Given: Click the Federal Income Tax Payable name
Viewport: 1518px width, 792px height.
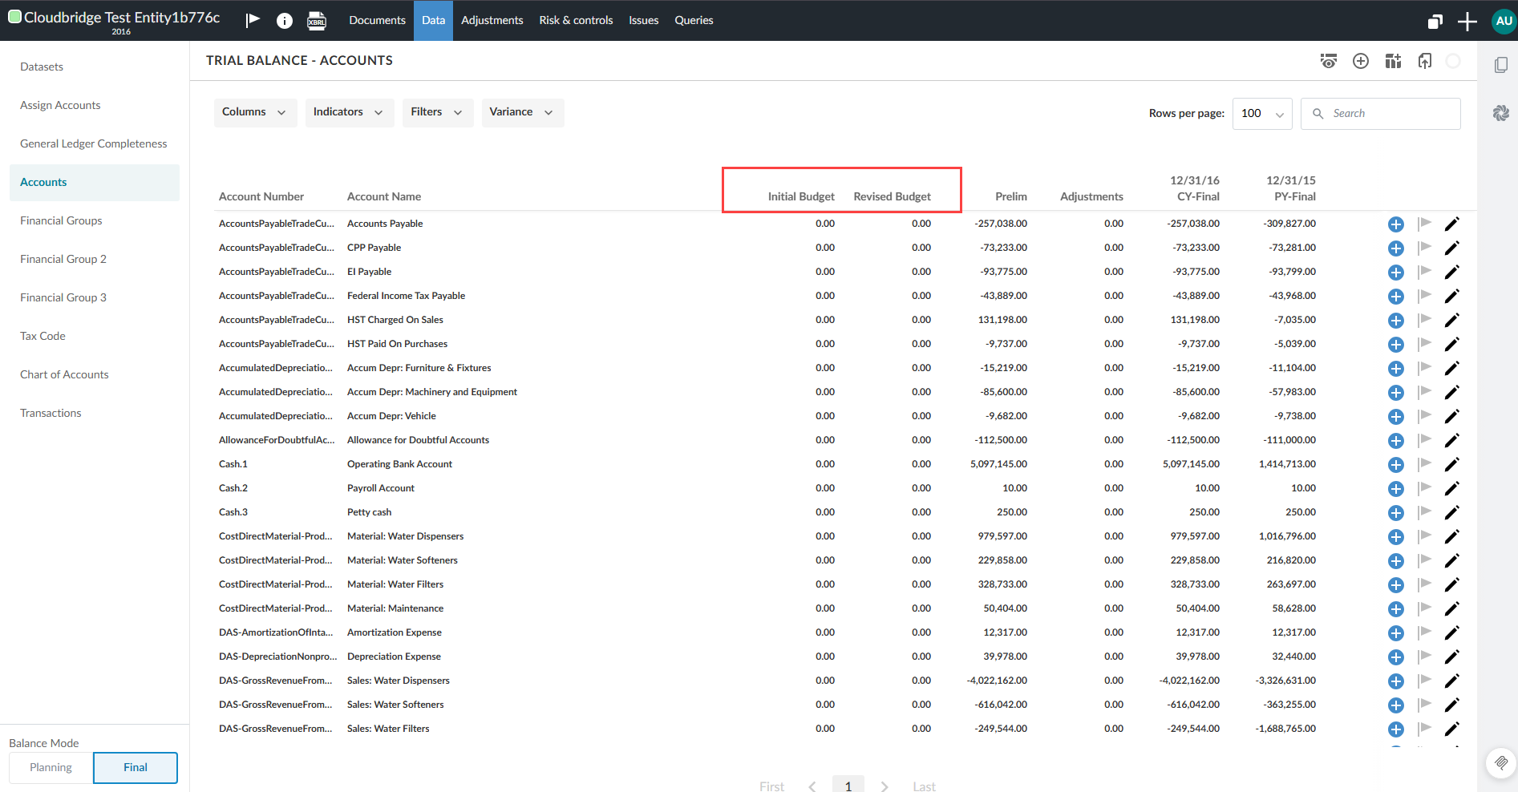Looking at the screenshot, I should (x=406, y=296).
